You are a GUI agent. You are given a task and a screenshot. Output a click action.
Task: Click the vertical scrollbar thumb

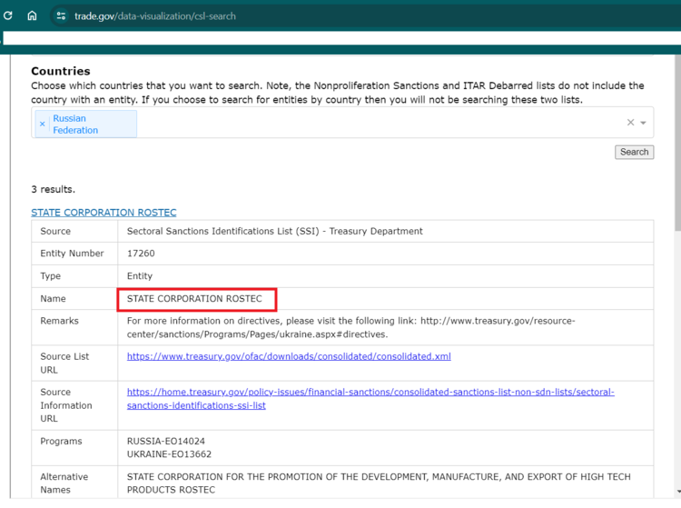click(x=678, y=144)
